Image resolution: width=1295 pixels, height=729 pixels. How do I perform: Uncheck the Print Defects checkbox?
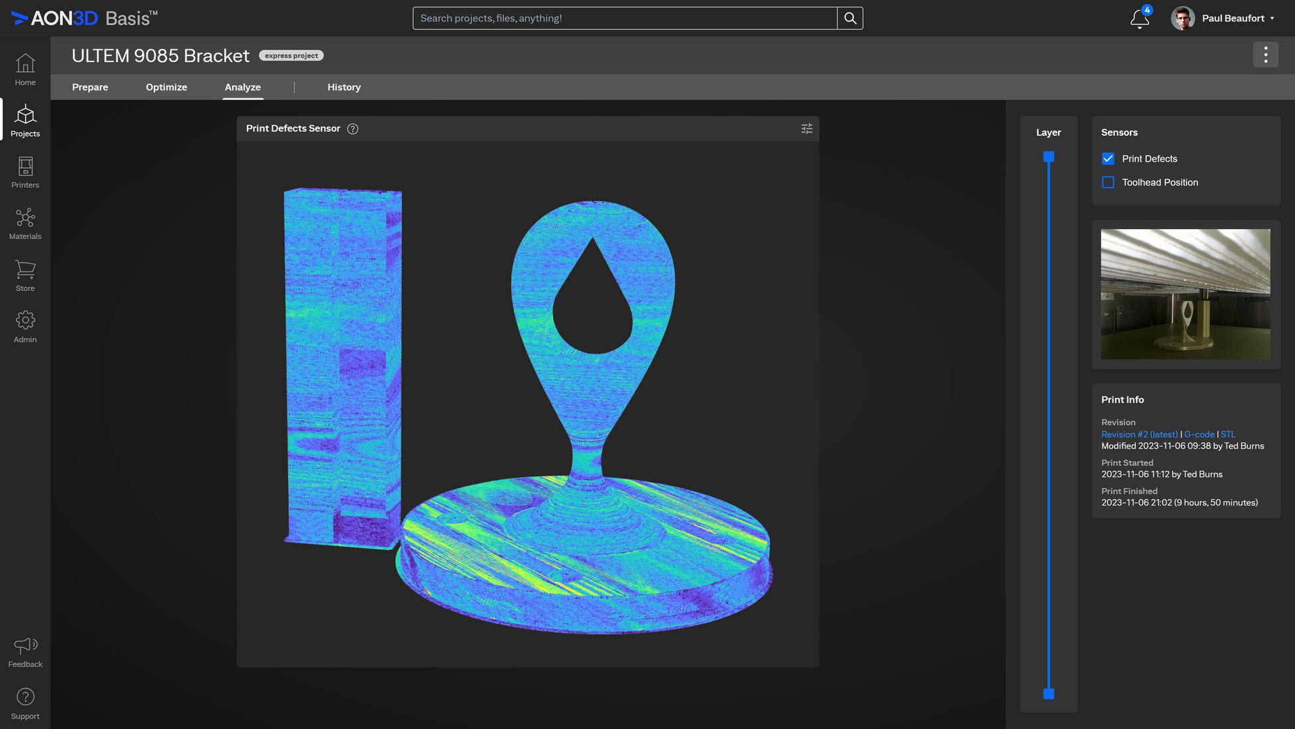[1108, 158]
